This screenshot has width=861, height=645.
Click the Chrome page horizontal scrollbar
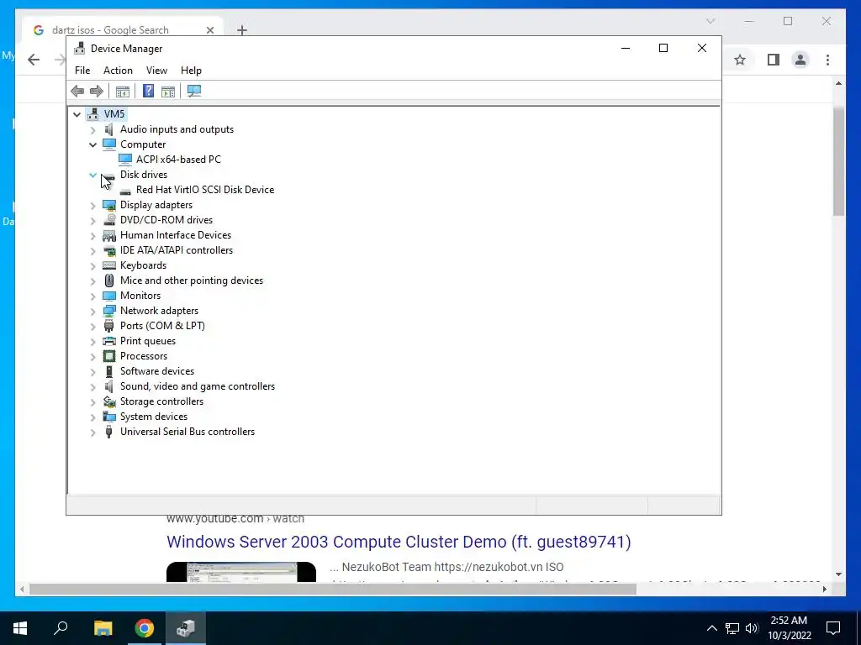(x=333, y=589)
